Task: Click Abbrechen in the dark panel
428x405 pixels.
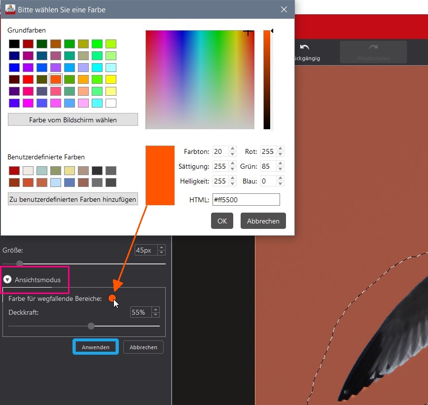Action: (143, 347)
